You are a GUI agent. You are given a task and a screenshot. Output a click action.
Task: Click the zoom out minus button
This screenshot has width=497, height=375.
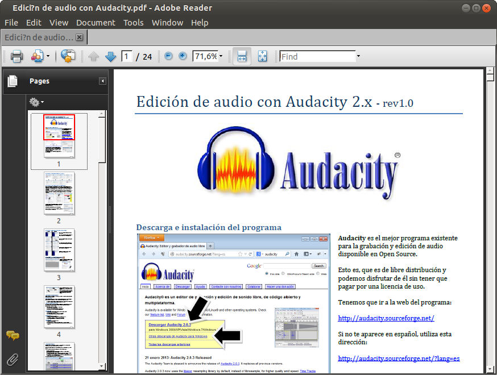[x=169, y=56]
